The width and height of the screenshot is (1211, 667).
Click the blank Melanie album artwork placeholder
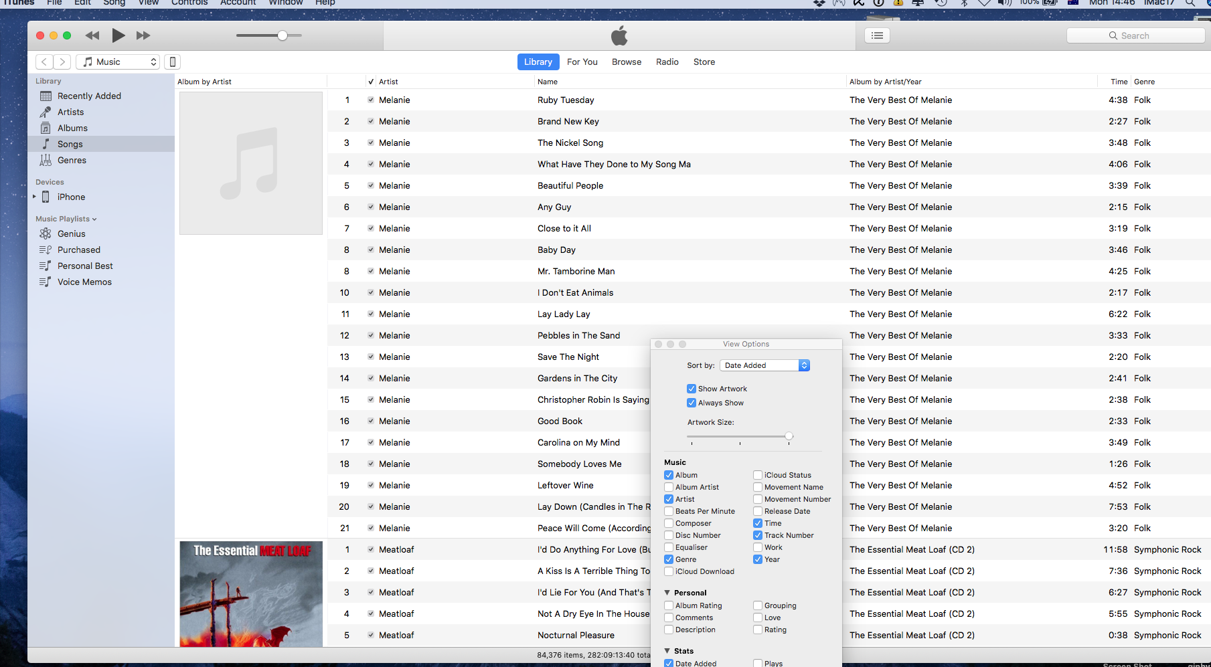pyautogui.click(x=251, y=163)
